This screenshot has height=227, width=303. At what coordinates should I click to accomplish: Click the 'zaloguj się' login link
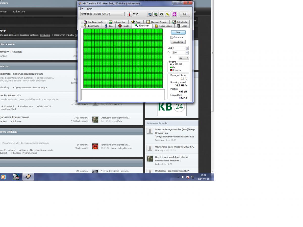45,35
